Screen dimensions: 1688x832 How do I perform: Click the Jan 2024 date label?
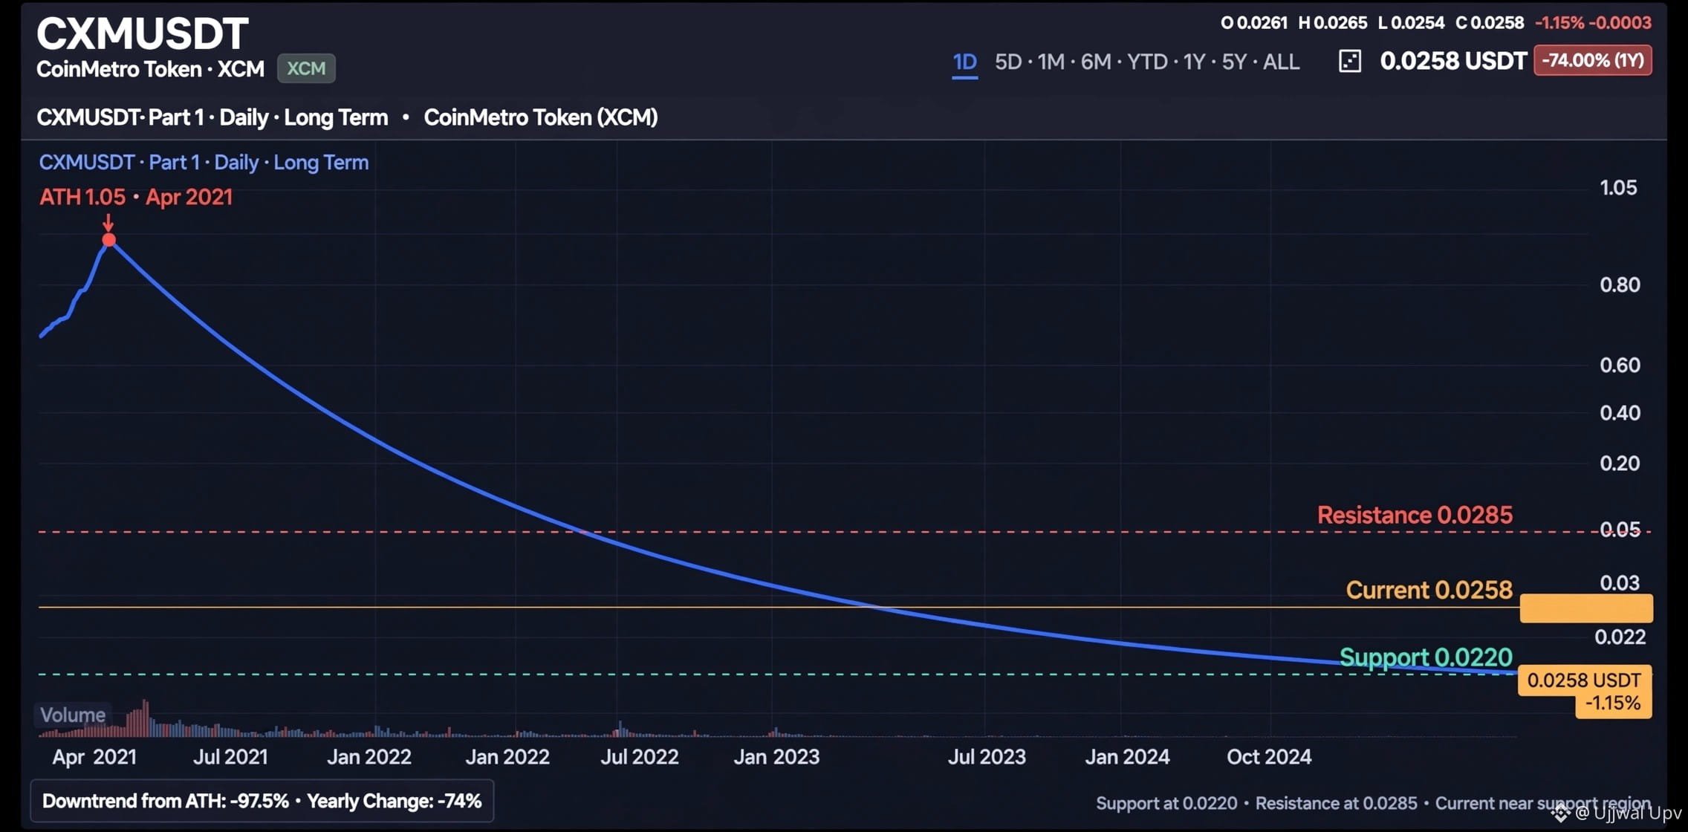point(1127,757)
